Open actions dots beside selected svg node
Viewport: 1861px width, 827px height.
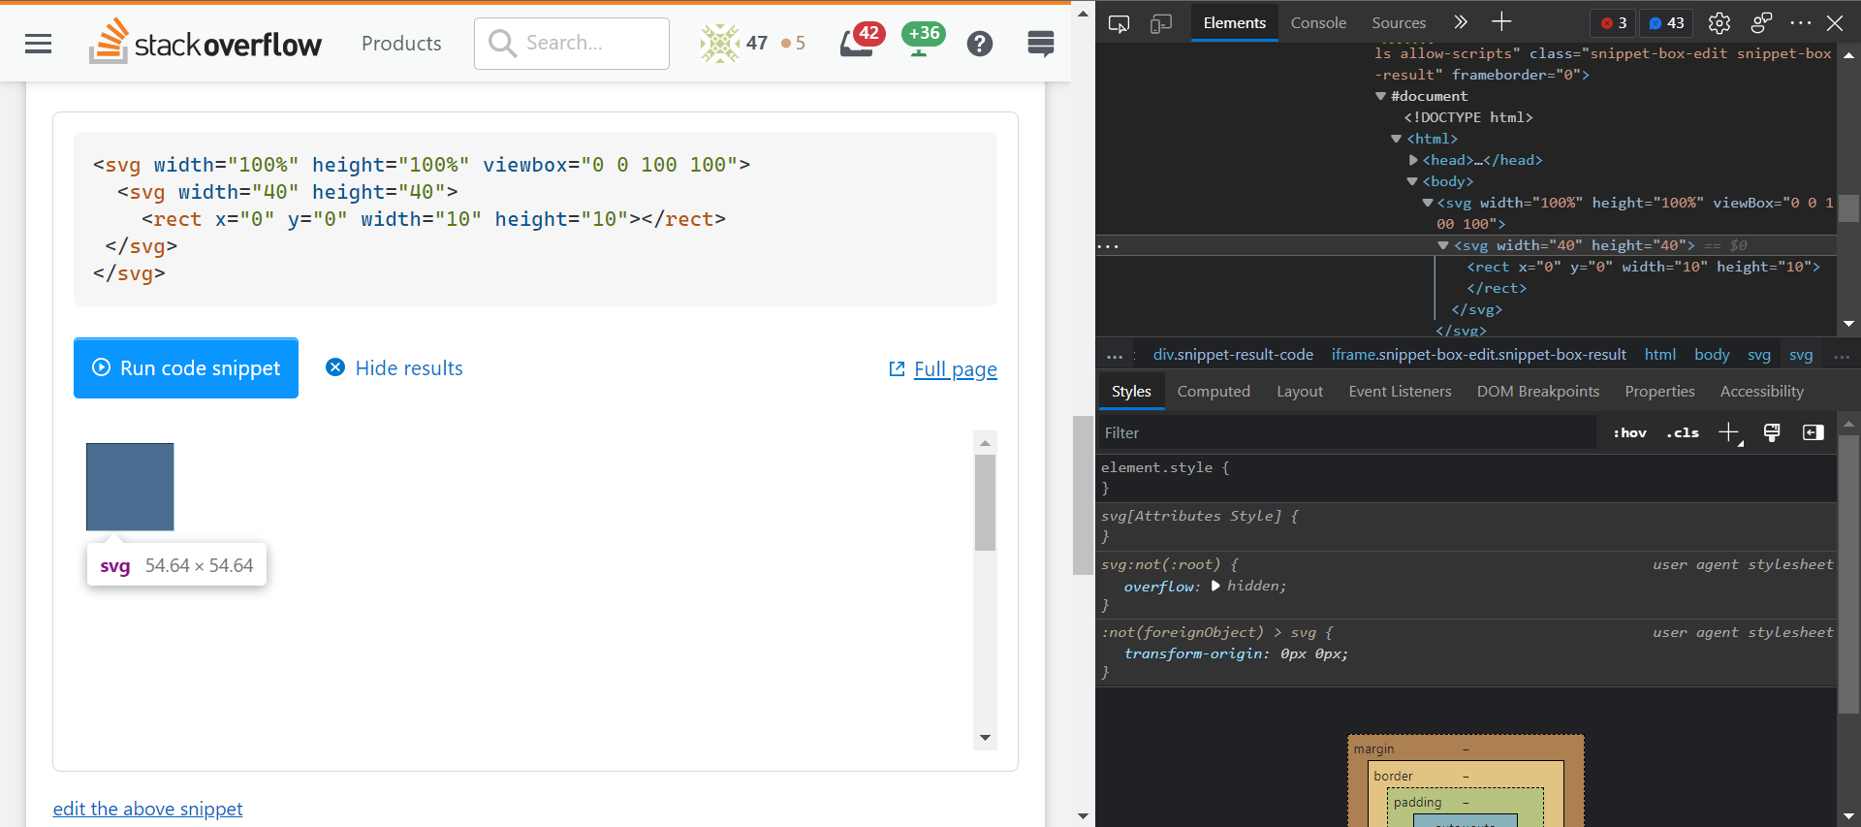click(1108, 246)
